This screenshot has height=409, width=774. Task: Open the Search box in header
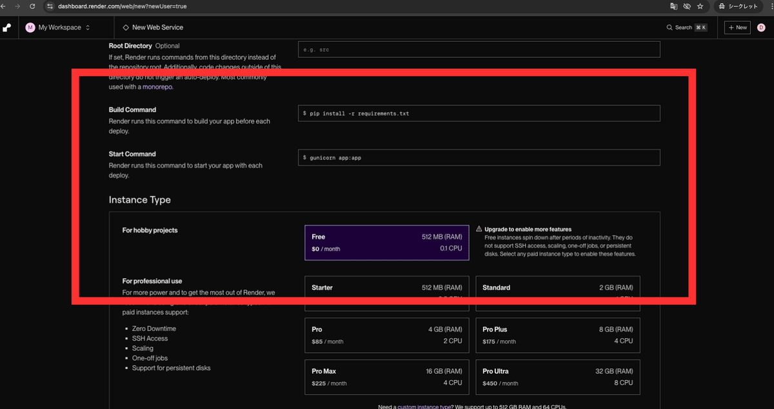(x=686, y=28)
